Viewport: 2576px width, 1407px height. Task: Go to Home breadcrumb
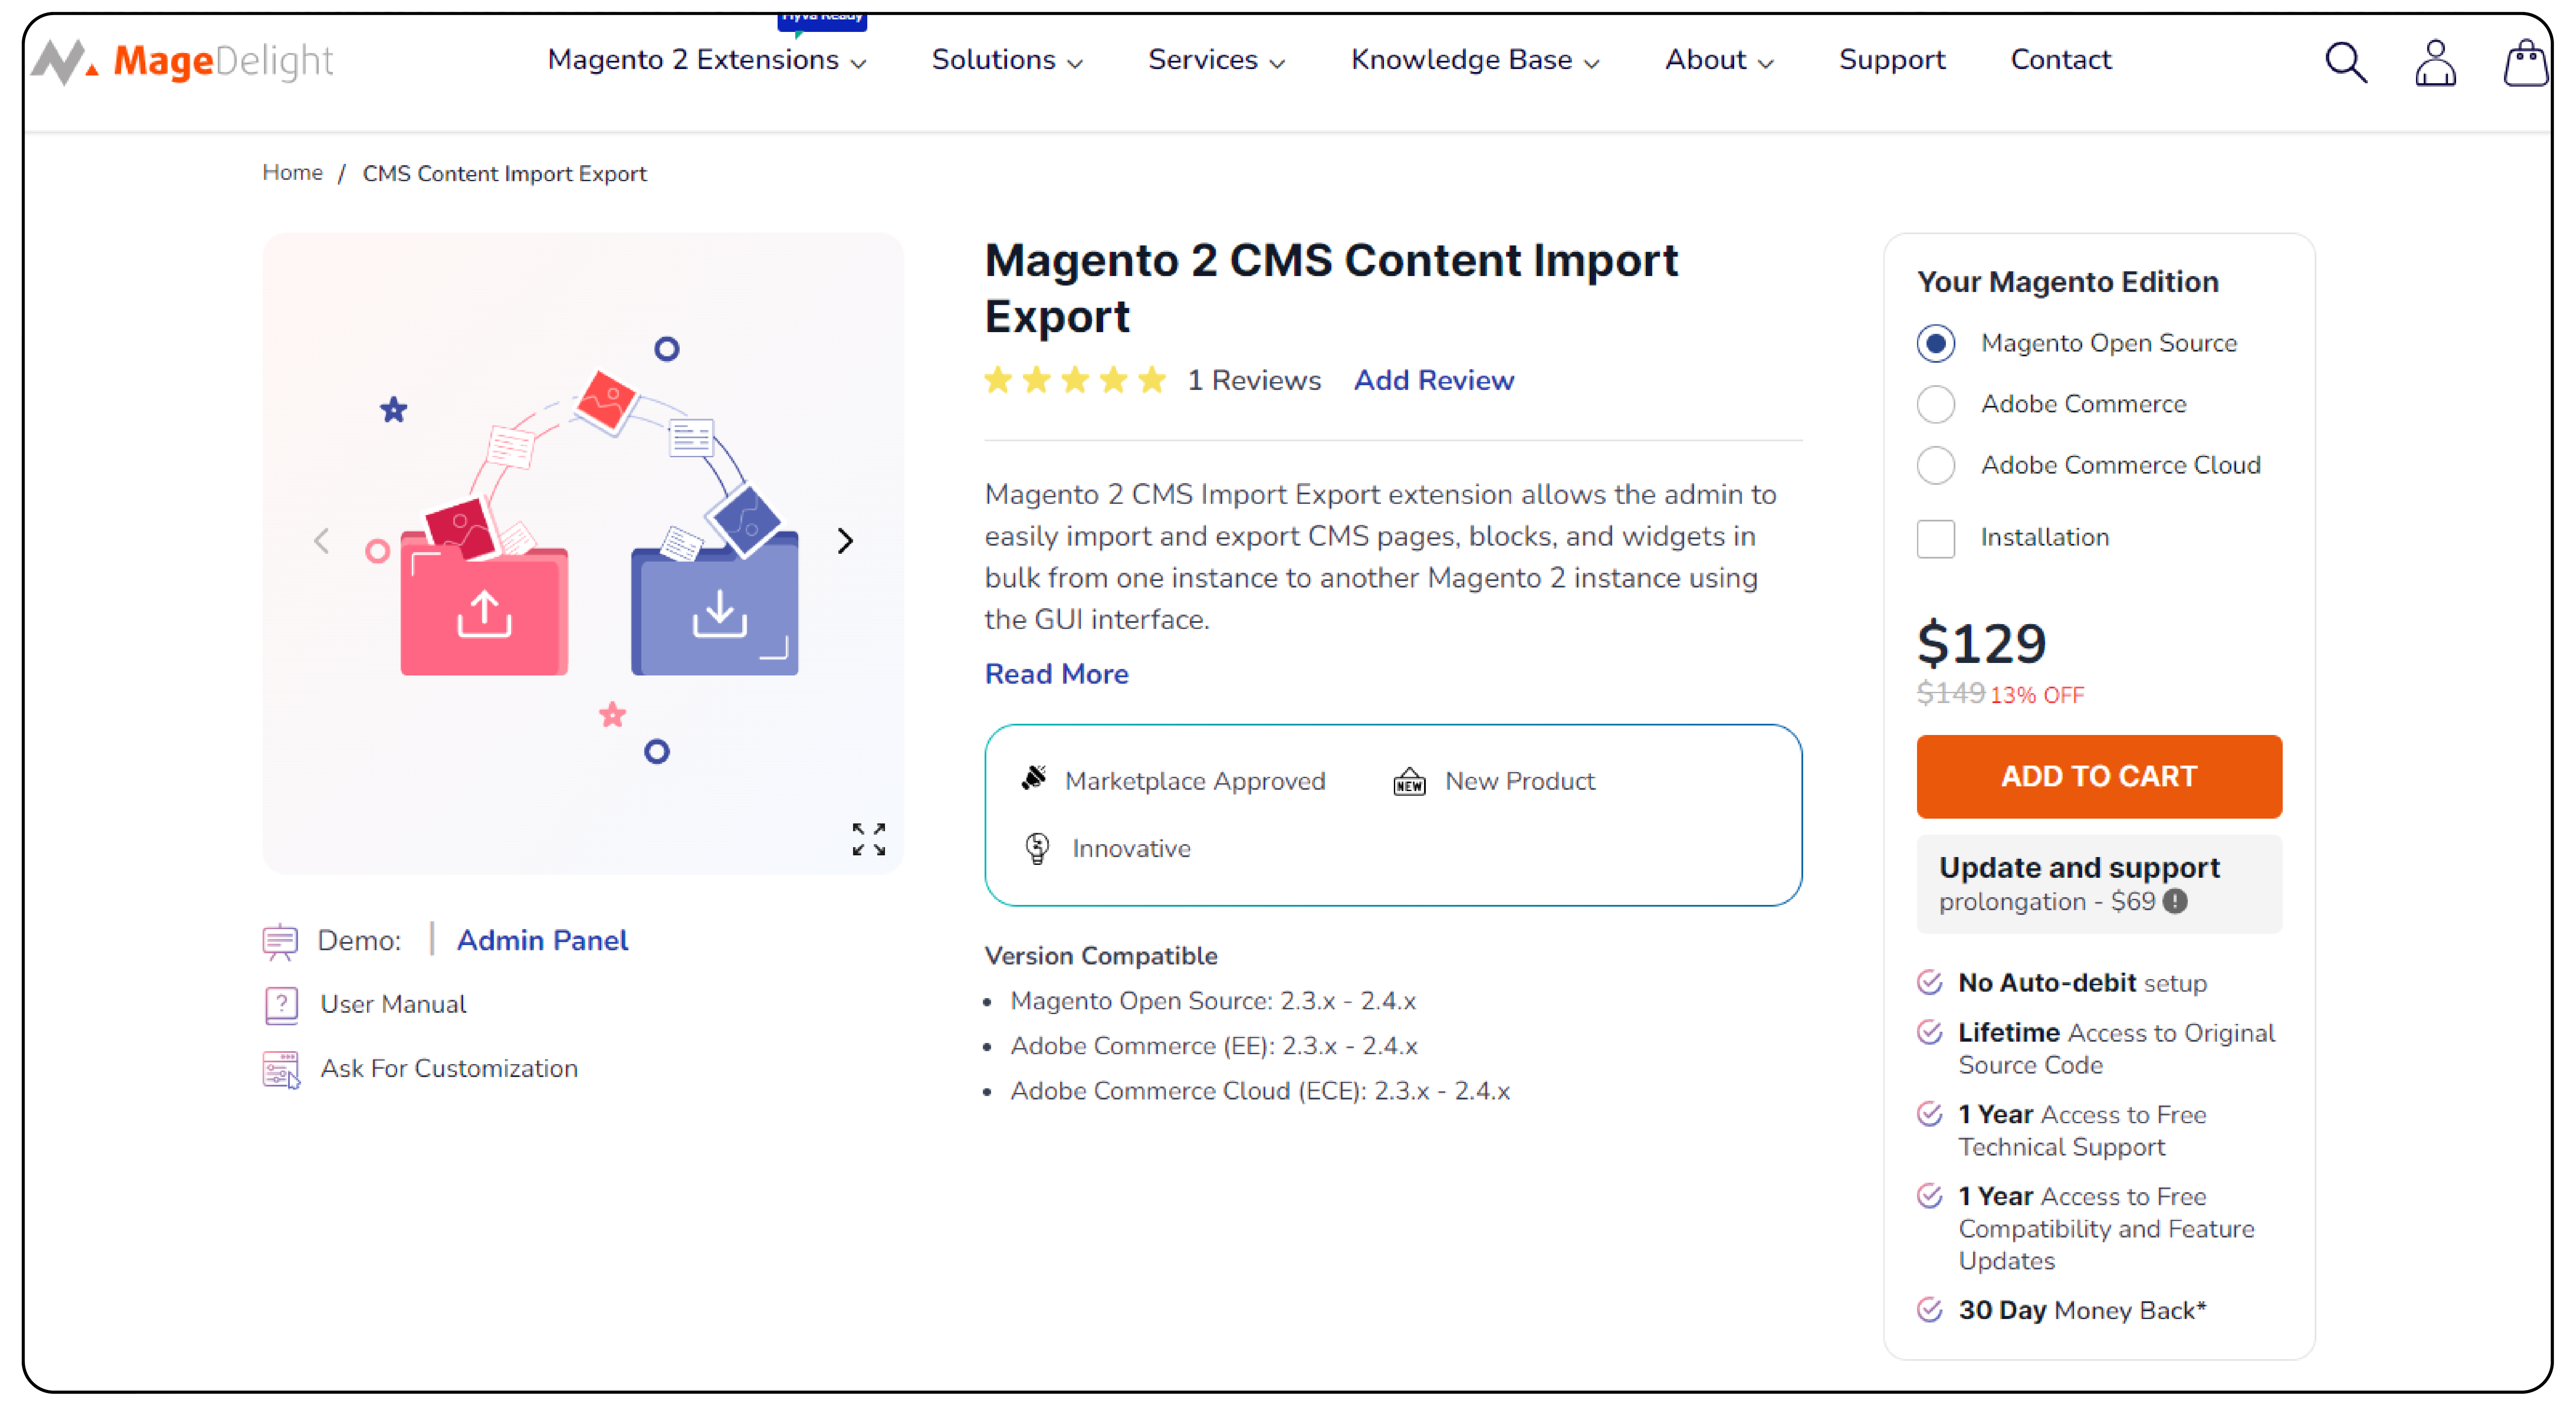(292, 173)
